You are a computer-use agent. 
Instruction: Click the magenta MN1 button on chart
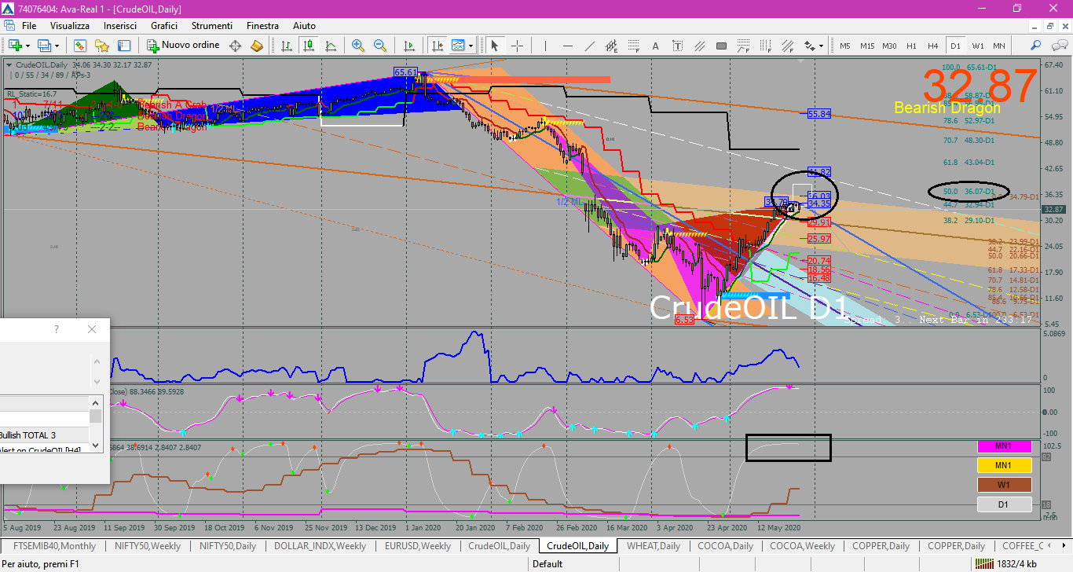[1003, 446]
